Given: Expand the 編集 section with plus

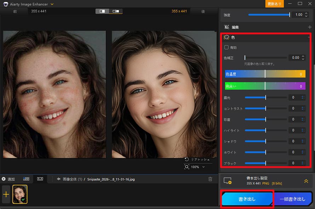Looking at the screenshot, I should (310, 27).
